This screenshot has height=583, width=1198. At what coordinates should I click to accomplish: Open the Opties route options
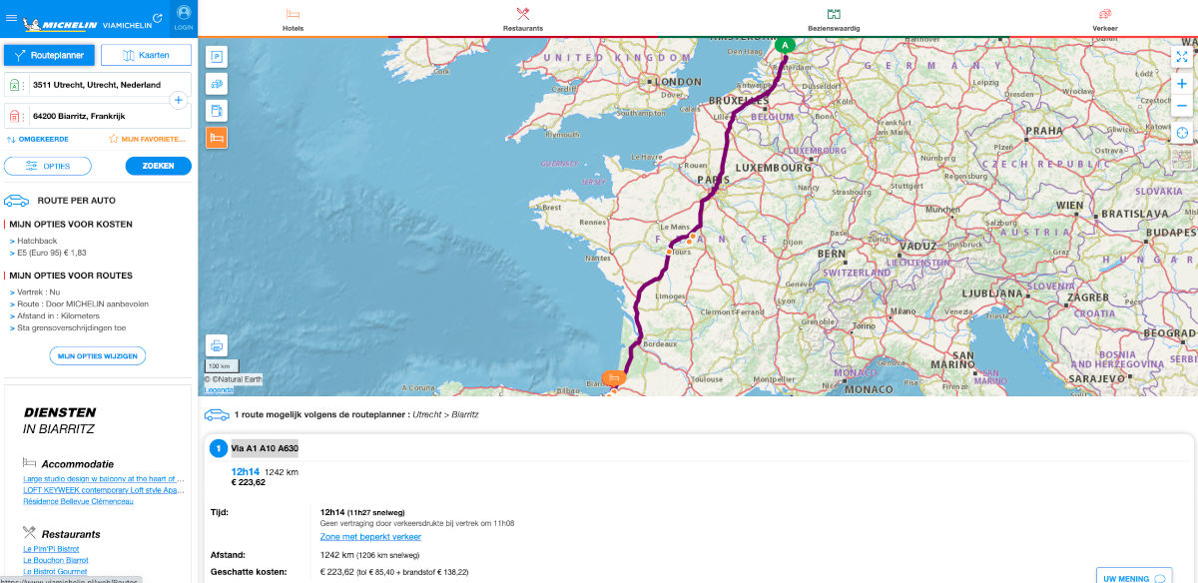coord(48,166)
